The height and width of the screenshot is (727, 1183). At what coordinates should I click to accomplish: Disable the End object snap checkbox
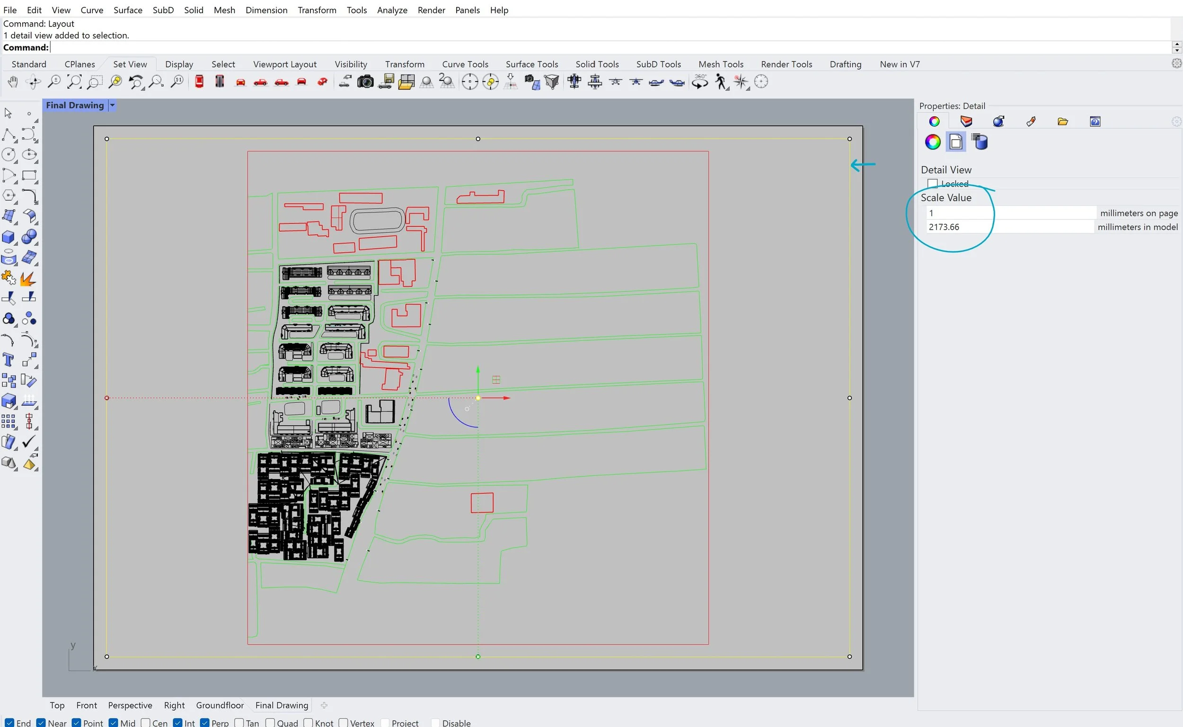[x=9, y=723]
